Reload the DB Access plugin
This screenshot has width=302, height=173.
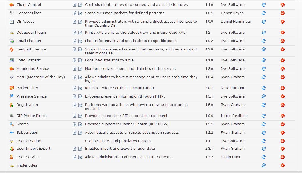click(264, 22)
